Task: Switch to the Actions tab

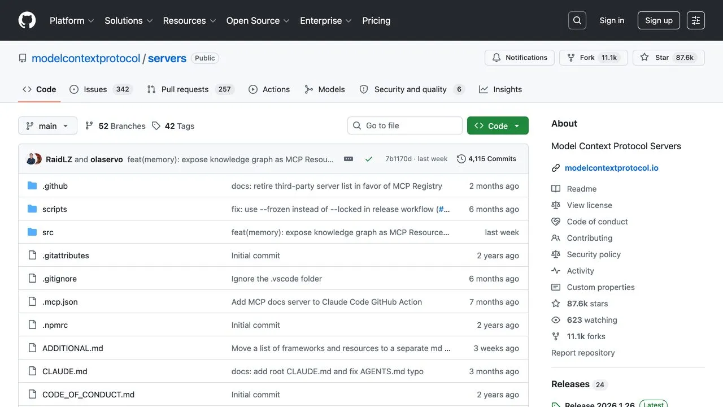Action: point(269,89)
